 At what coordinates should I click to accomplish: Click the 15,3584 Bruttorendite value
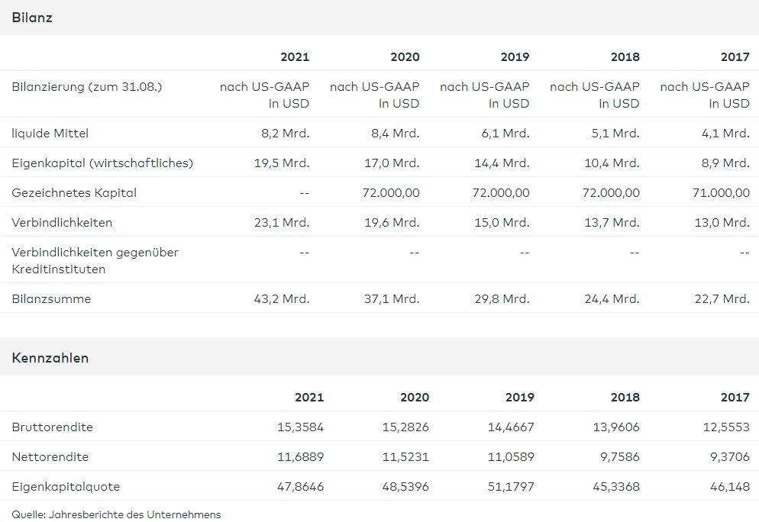(x=300, y=427)
